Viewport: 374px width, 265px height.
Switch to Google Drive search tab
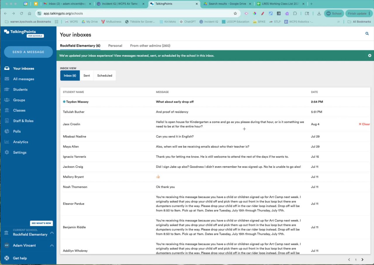pos(227,4)
